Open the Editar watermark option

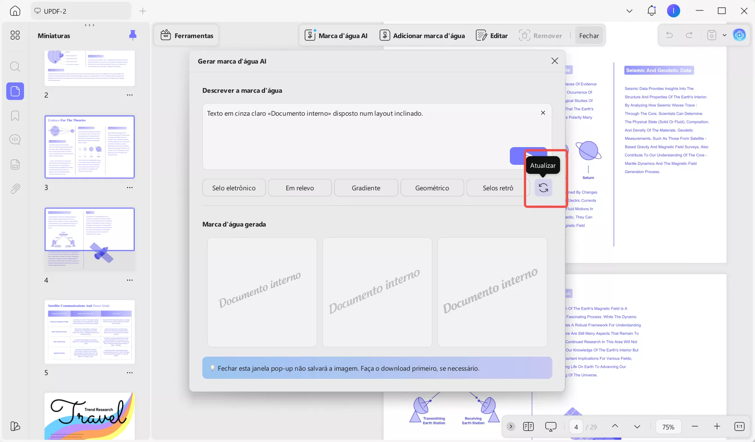(492, 35)
